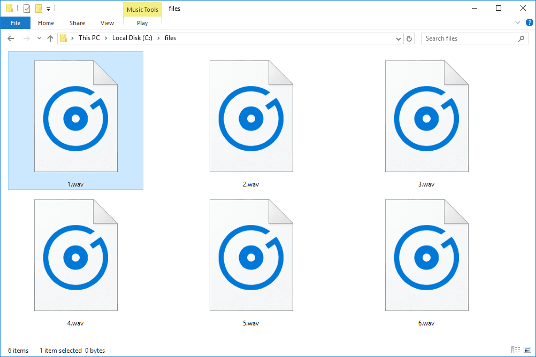This screenshot has width=536, height=357.
Task: Open Help with the blue question mark
Action: [x=529, y=22]
